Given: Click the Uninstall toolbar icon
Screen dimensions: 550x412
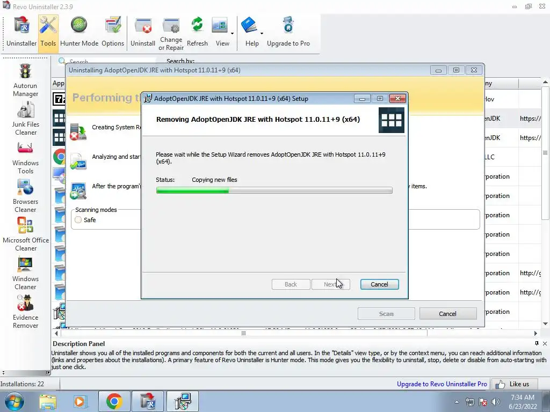Looking at the screenshot, I should (143, 32).
